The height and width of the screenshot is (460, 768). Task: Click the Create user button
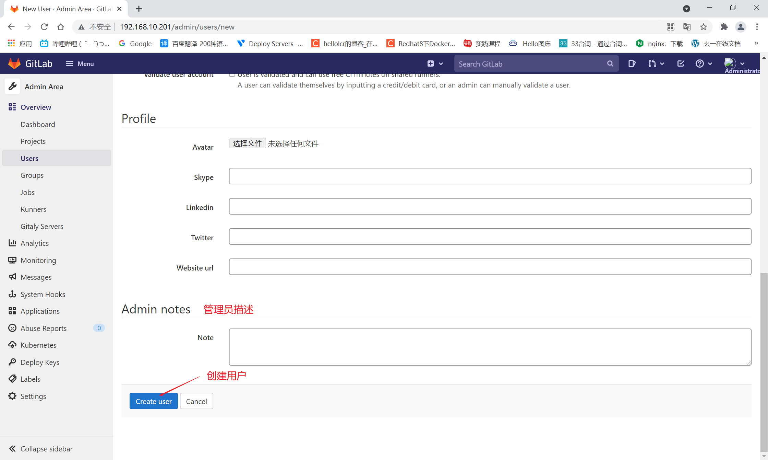click(x=153, y=401)
